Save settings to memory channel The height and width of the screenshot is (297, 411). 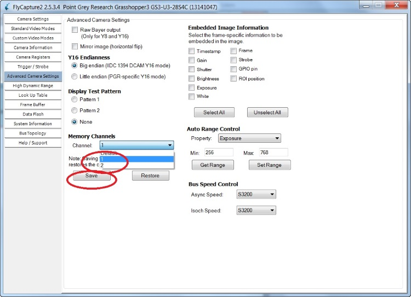[92, 176]
